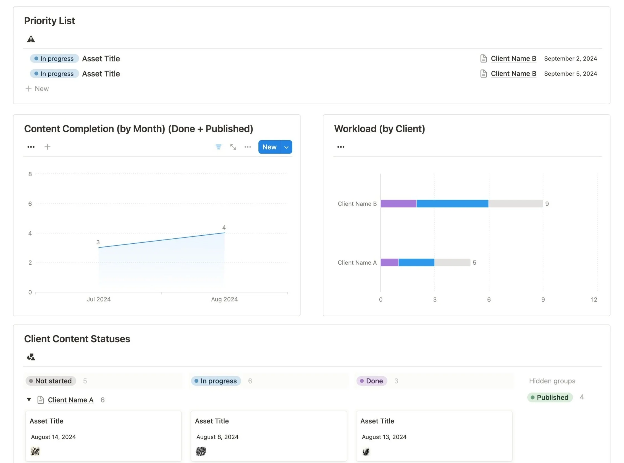Click the Priority List warning triangle view icon

pos(31,39)
